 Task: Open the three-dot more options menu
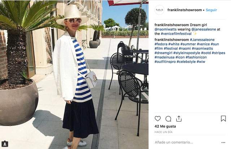(223, 143)
